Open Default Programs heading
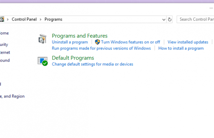Screen dimensions: 214x138 (x=73, y=58)
